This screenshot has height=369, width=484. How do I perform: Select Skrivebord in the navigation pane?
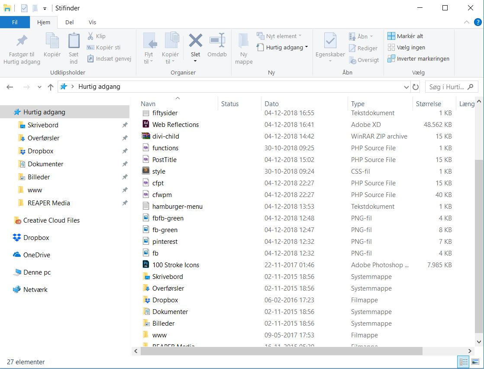click(43, 125)
